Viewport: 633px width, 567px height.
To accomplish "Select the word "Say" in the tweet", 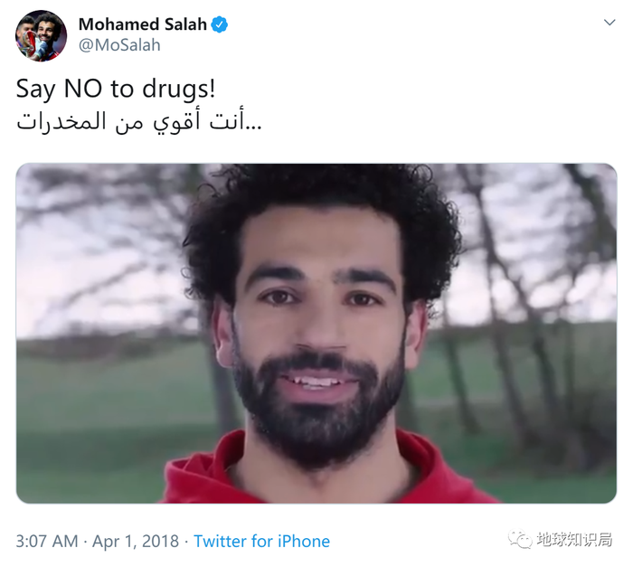I will click(35, 90).
